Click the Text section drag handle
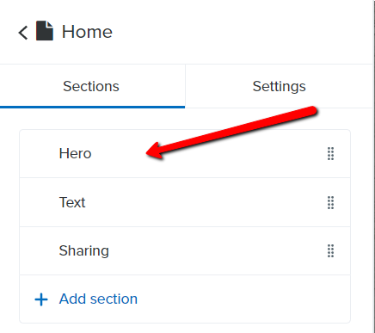The width and height of the screenshot is (375, 333). [x=330, y=202]
